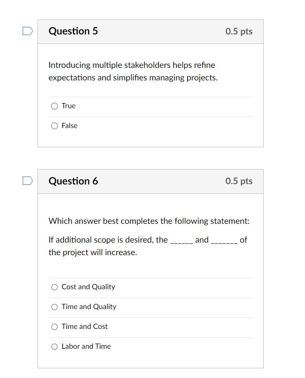Flag Question 5 for review
The height and width of the screenshot is (378, 305).
[28, 31]
